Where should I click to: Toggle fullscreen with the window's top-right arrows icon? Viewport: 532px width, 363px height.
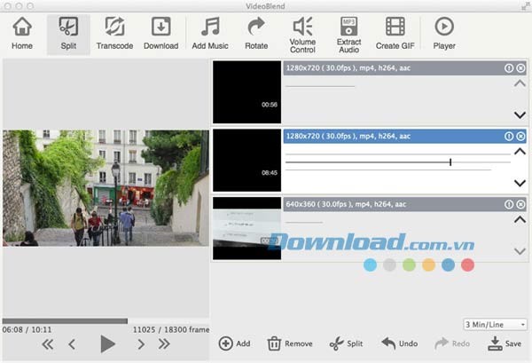pyautogui.click(x=526, y=6)
